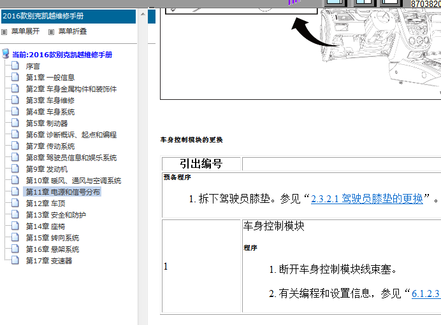Click the 预备程序 label in table
441x325 pixels.
tap(177, 177)
